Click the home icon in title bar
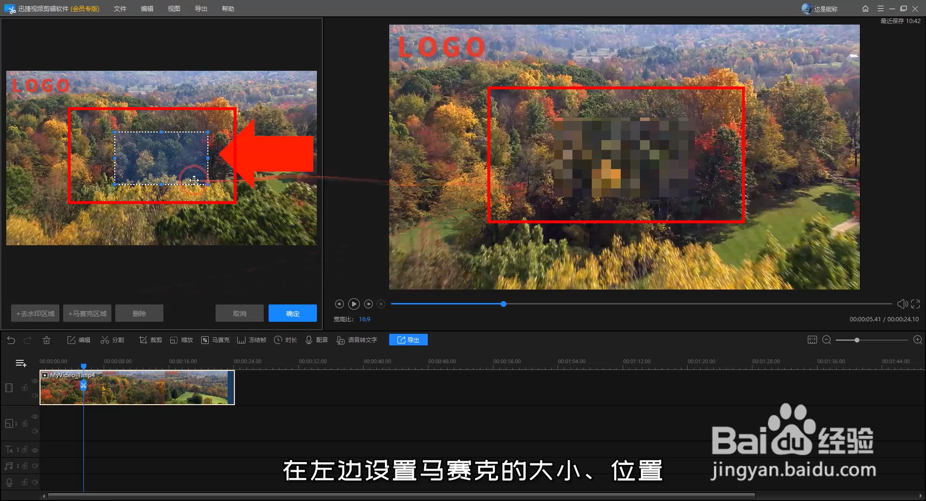This screenshot has width=926, height=501. tap(866, 9)
